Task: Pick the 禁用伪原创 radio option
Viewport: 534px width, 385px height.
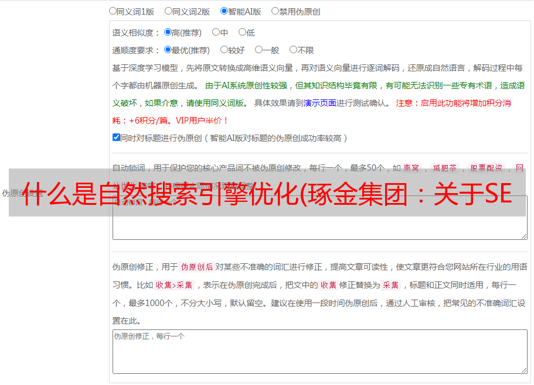Action: [275, 11]
